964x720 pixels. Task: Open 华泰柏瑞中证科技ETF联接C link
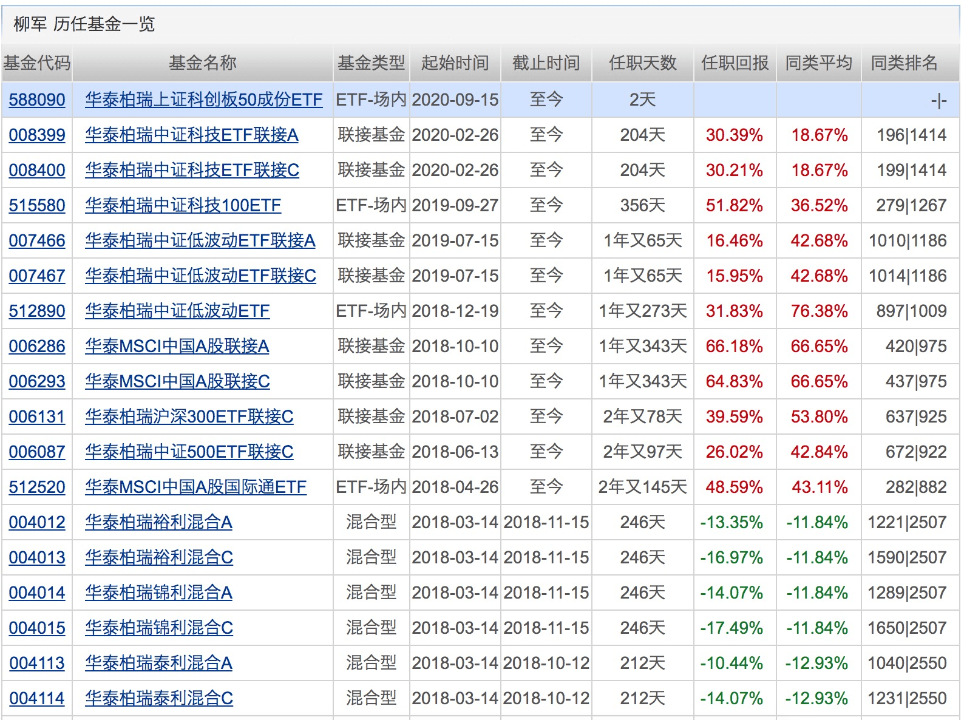[192, 170]
